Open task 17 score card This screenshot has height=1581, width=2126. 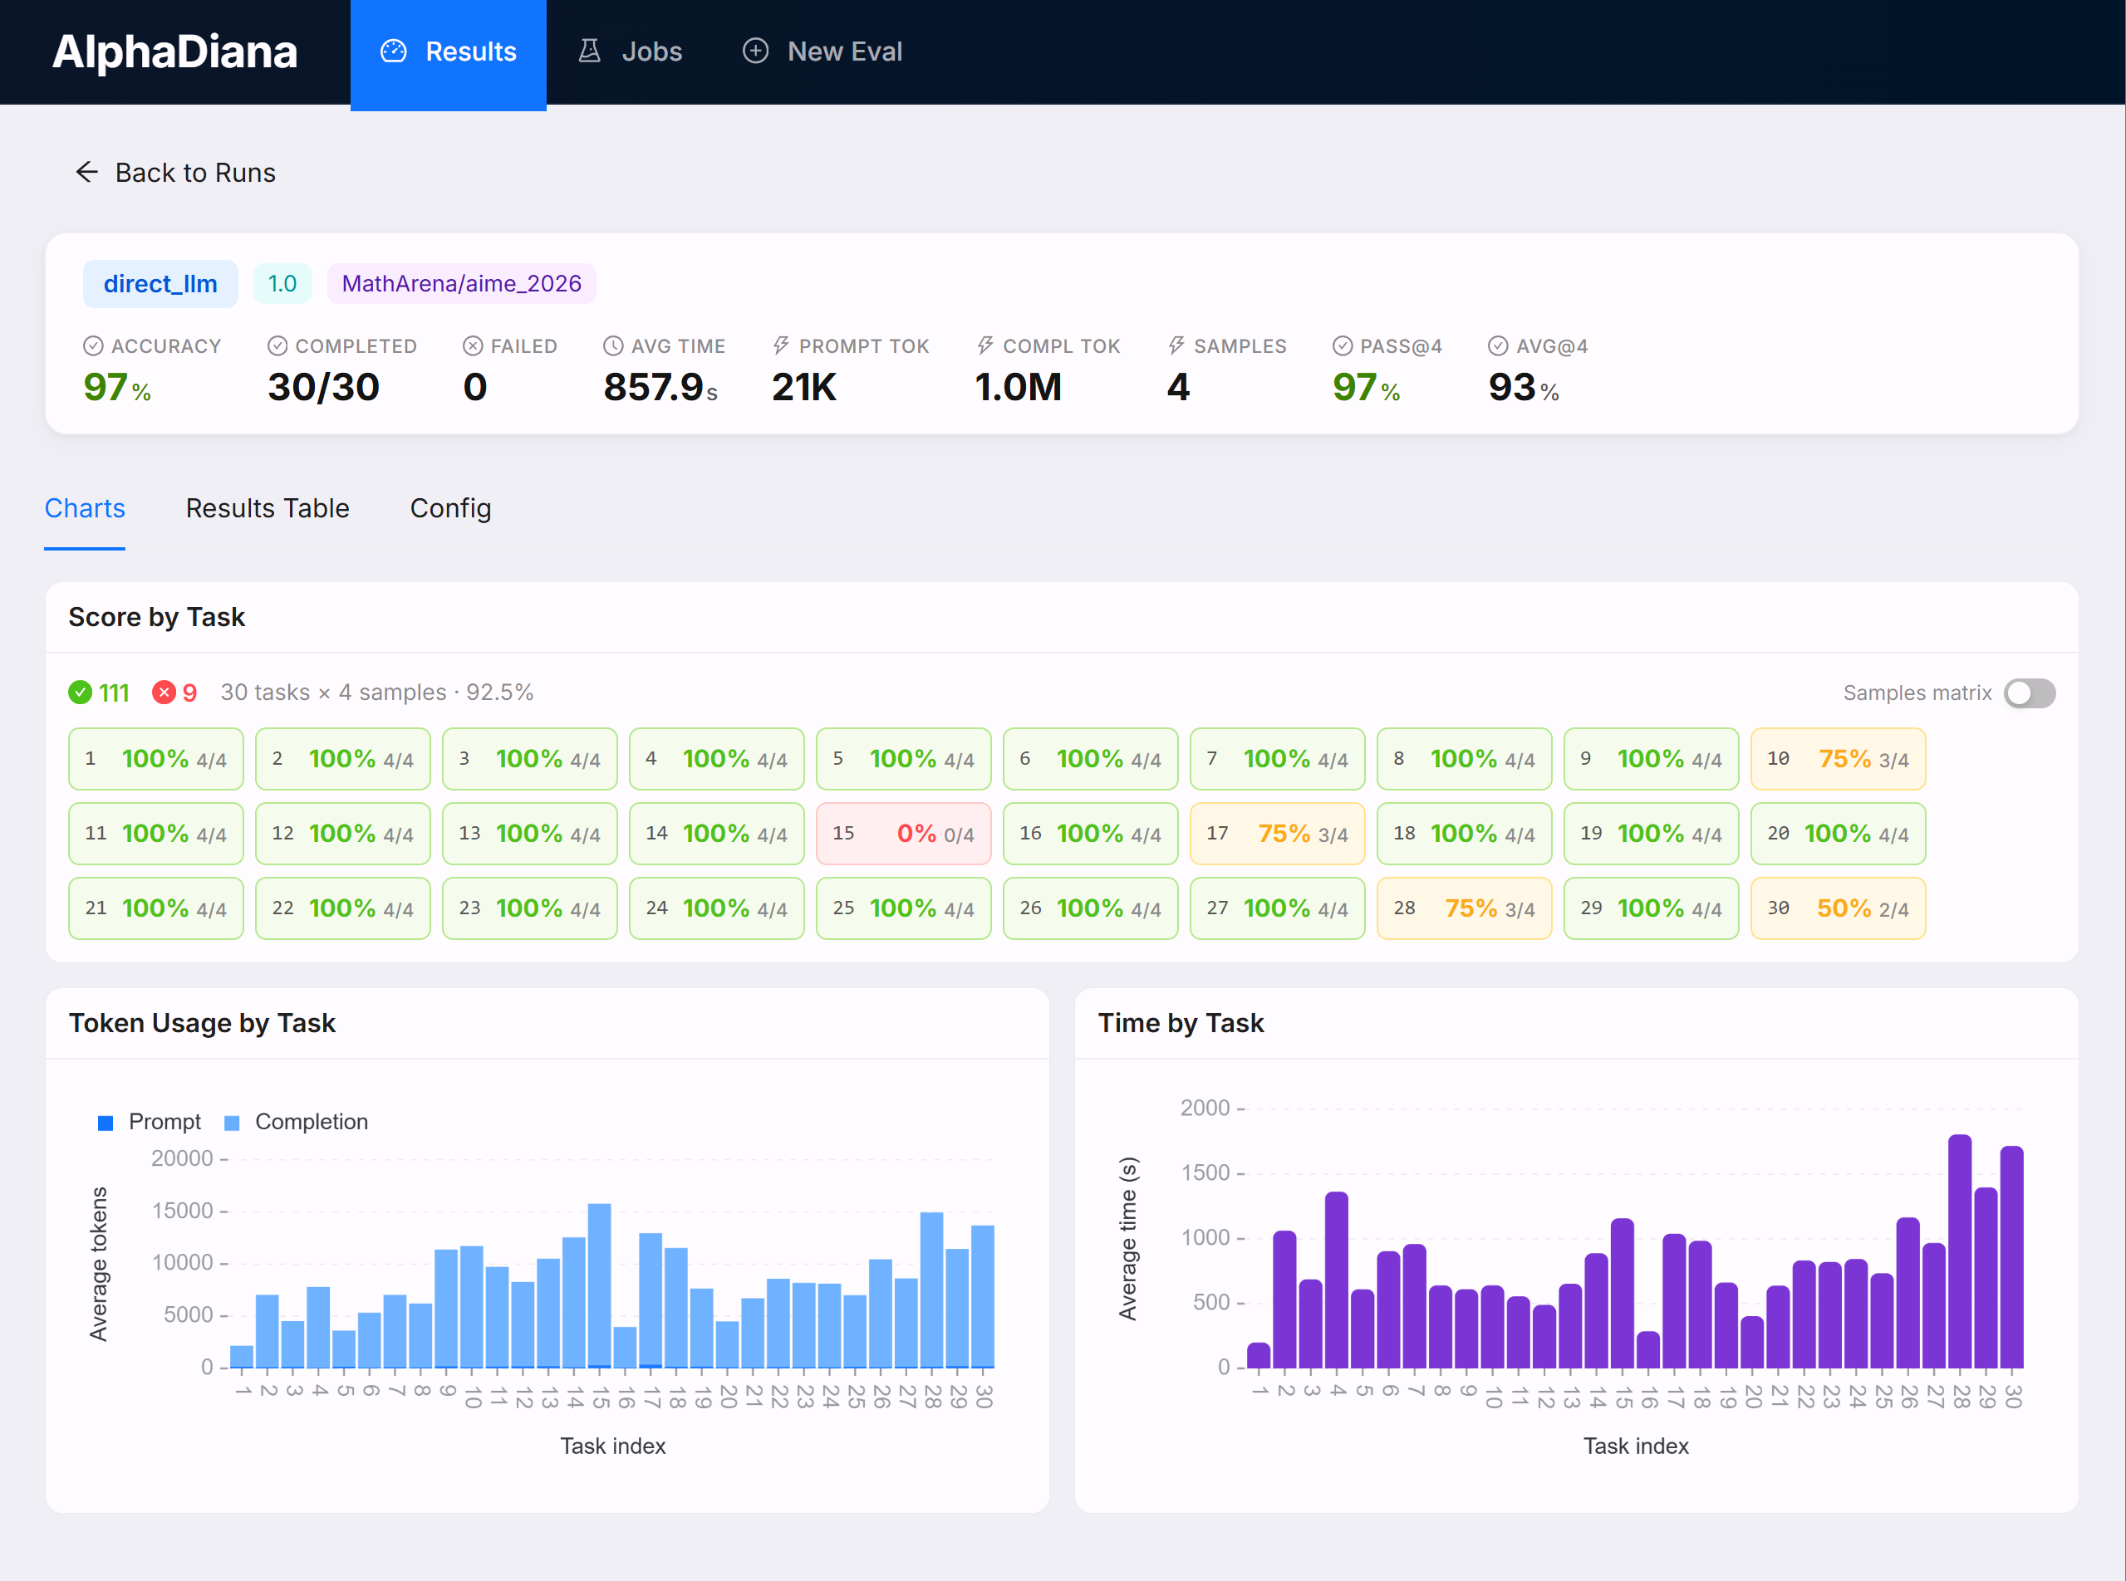pyautogui.click(x=1278, y=834)
